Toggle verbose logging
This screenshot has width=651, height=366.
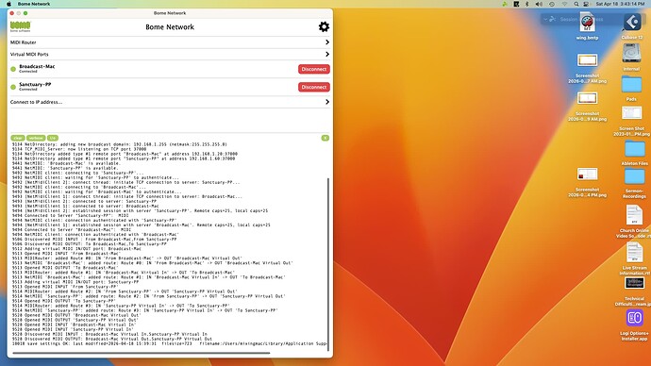tap(36, 138)
